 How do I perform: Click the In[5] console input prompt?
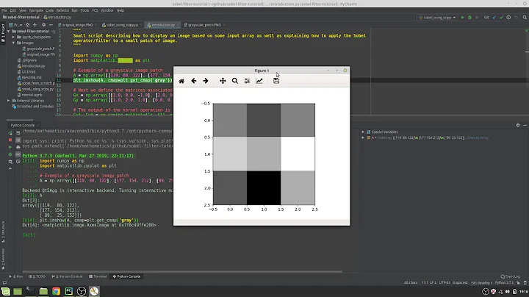29,235
